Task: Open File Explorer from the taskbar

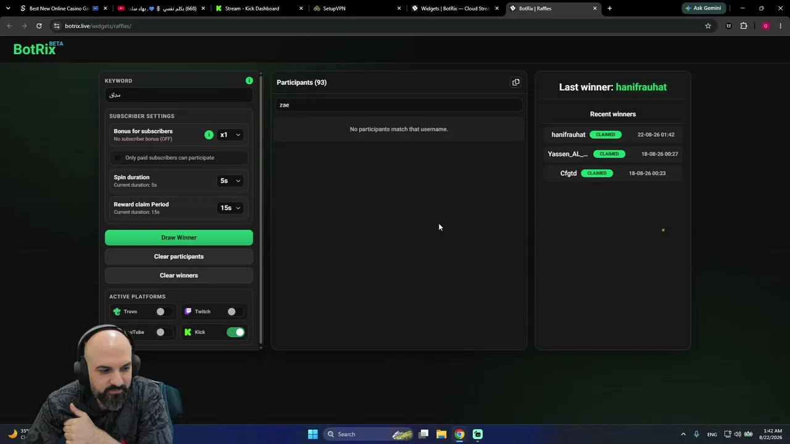Action: (441, 434)
